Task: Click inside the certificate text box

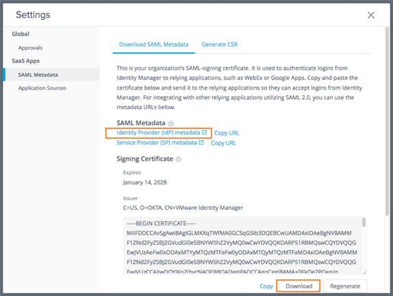Action: tap(242, 246)
